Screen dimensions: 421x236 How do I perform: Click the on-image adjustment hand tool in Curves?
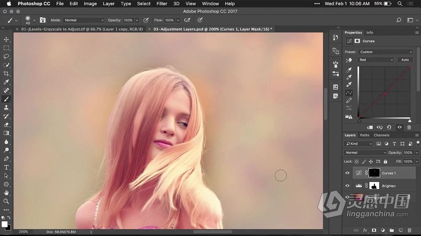point(349,60)
